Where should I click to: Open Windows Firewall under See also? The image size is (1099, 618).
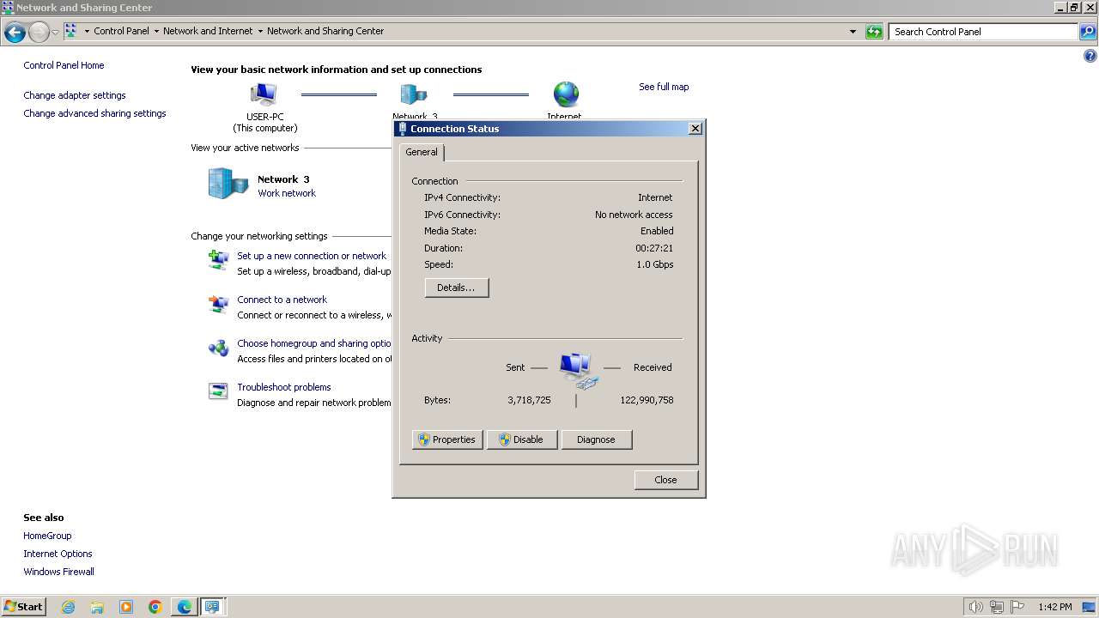click(58, 572)
